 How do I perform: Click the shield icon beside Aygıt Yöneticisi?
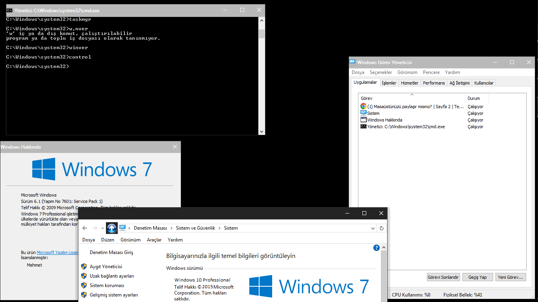(84, 267)
